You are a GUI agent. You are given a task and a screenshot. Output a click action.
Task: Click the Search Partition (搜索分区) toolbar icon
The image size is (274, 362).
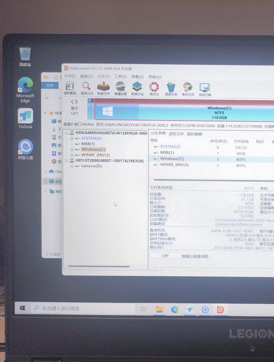(x=87, y=88)
